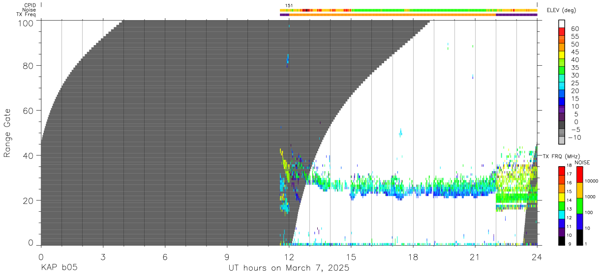Pick the green 30–35 ELEV color segment
This screenshot has height=278, width=604.
(x=563, y=71)
